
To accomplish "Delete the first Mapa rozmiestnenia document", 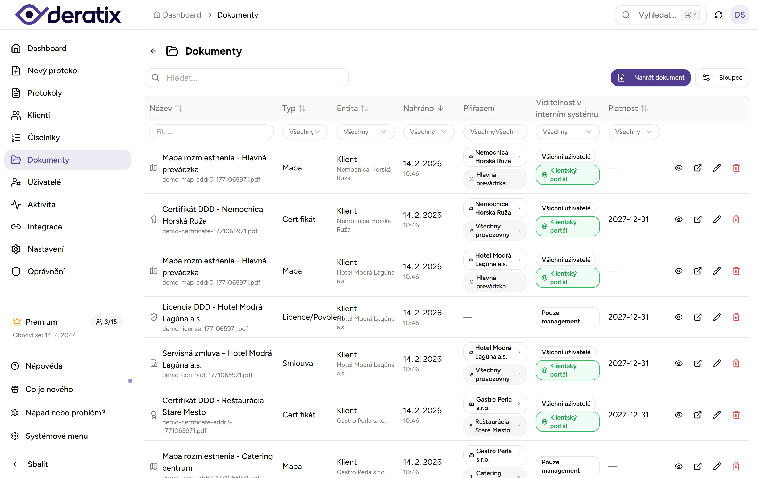I will tap(736, 168).
